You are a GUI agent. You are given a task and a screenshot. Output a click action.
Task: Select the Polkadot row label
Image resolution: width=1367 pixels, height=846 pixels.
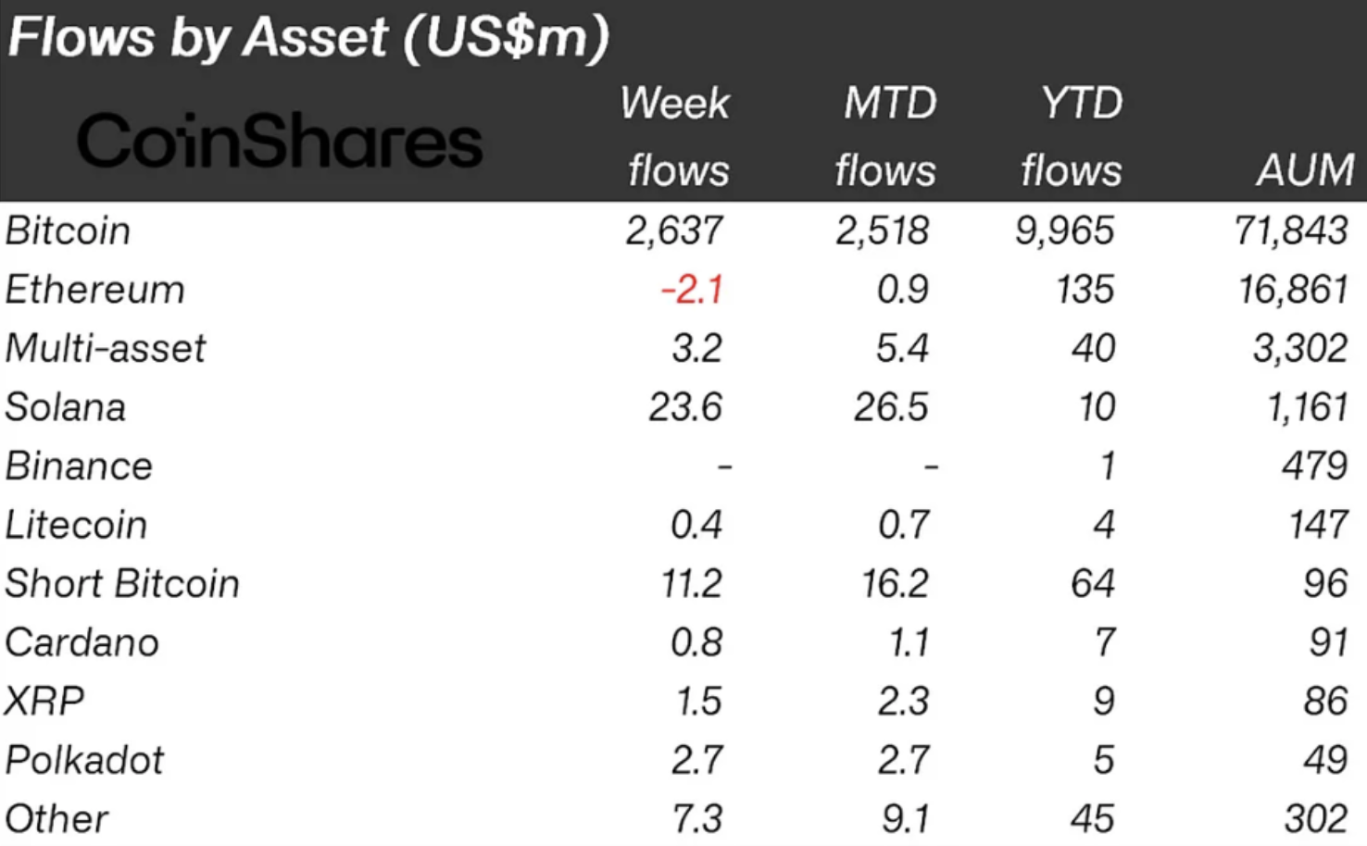(84, 760)
